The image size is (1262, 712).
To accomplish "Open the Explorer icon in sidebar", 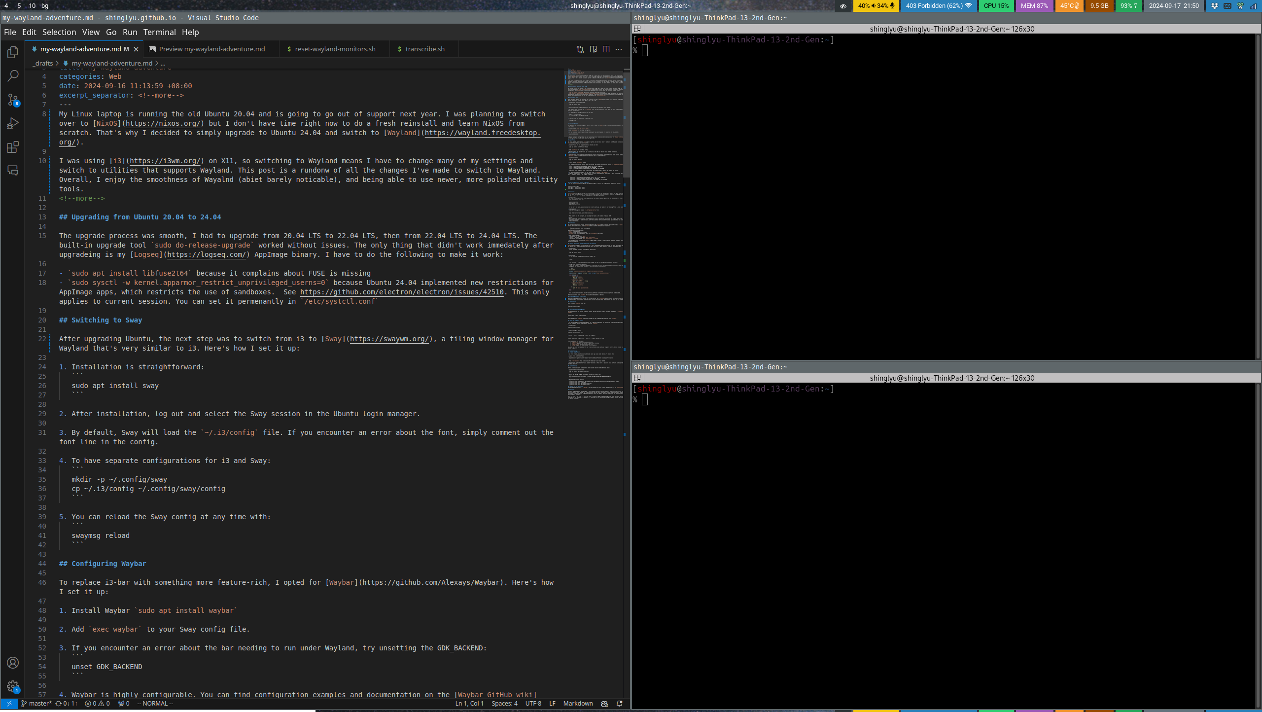I will click(x=13, y=51).
